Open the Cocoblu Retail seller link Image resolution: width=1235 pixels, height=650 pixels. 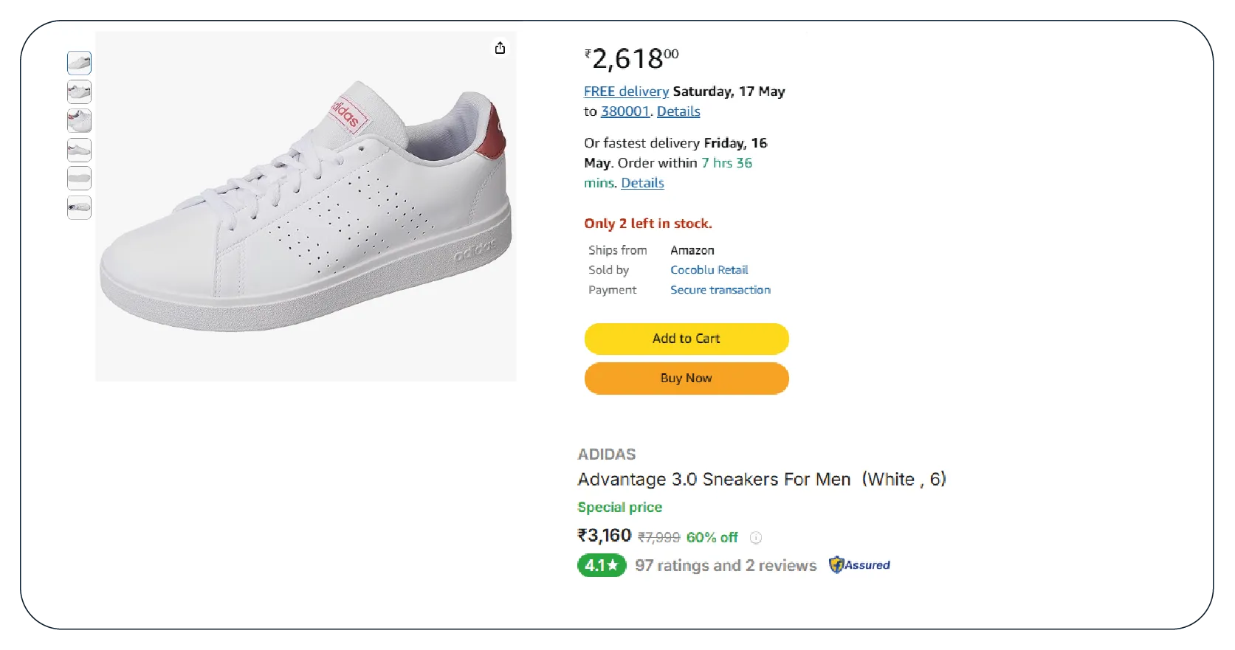tap(709, 270)
